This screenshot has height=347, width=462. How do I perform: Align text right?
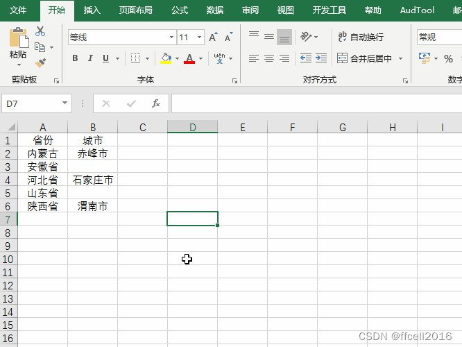tap(284, 58)
